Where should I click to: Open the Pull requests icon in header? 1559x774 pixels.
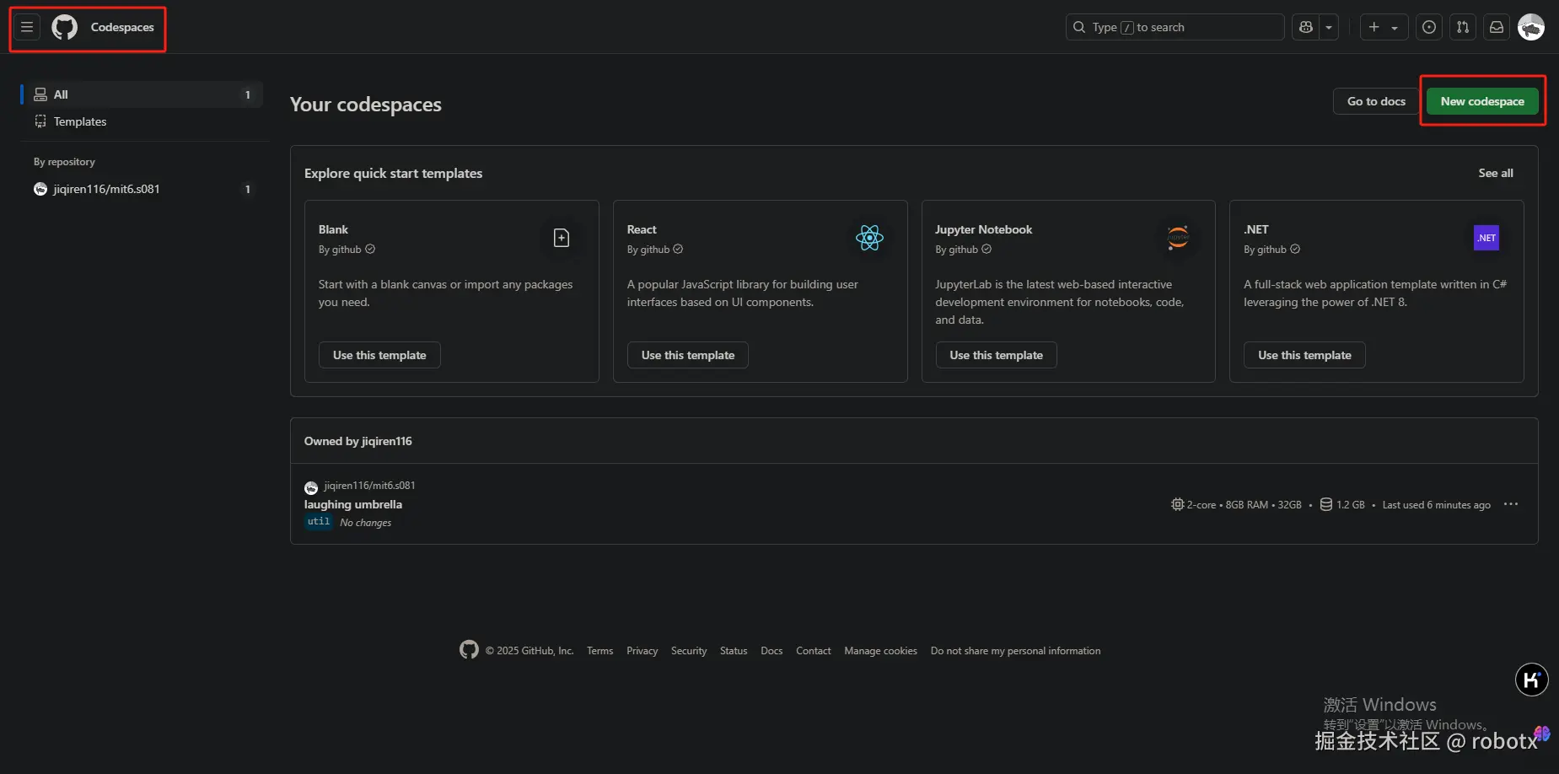[x=1463, y=27]
